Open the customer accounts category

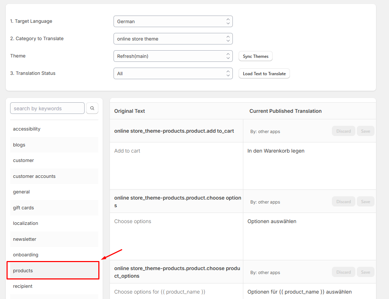[54, 176]
